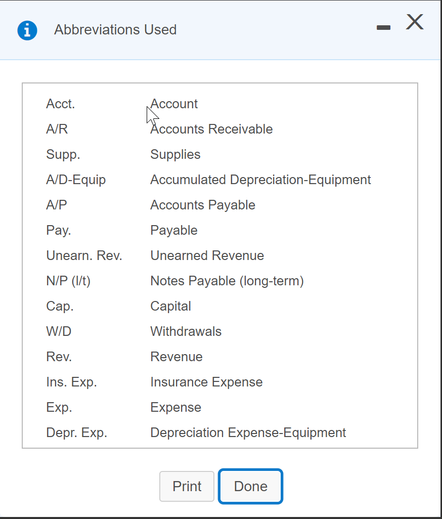Viewport: 442px width, 519px height.
Task: Select the Depr. Exp. abbreviation row
Action: click(x=76, y=433)
